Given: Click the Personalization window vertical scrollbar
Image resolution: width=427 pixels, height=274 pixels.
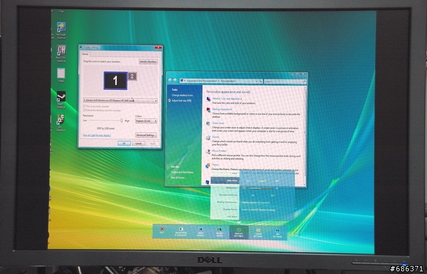Looking at the screenshot, I should pyautogui.click(x=304, y=136).
